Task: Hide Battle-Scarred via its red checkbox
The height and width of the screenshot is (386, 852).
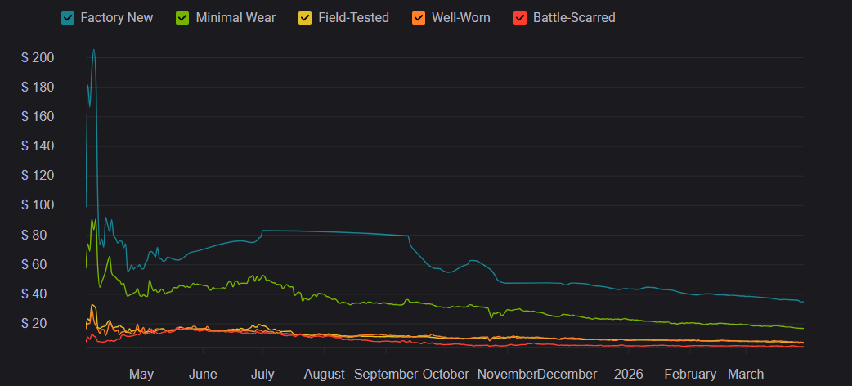Action: 520,17
